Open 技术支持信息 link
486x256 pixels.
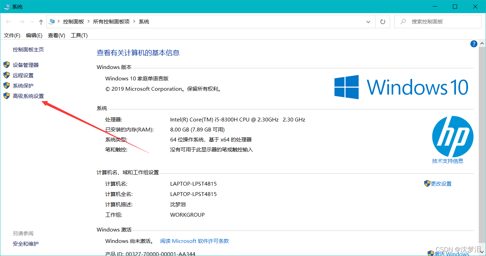pyautogui.click(x=448, y=161)
